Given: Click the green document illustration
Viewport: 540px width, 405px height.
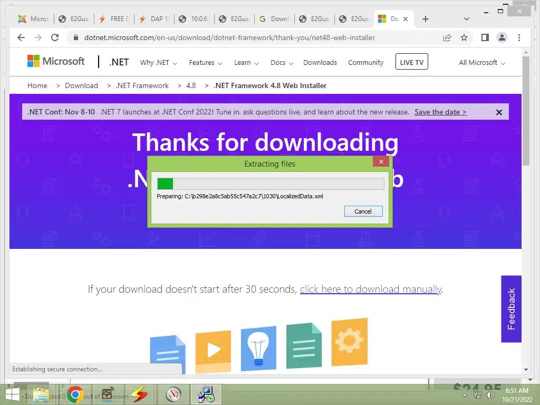Looking at the screenshot, I should point(304,346).
